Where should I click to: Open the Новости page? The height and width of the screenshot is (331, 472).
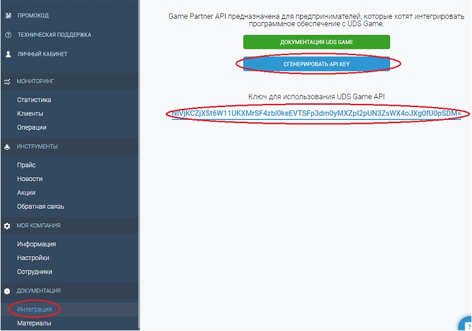[30, 179]
